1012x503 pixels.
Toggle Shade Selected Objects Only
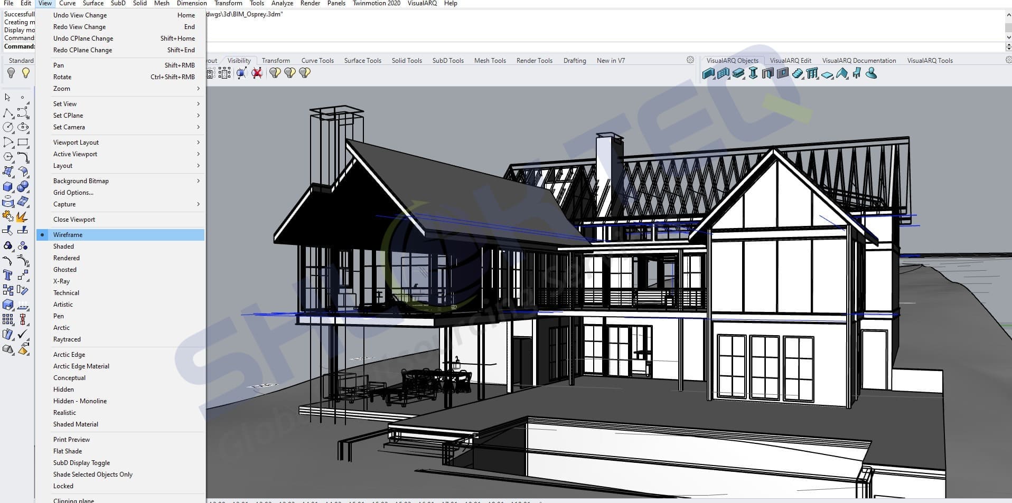tap(120, 474)
